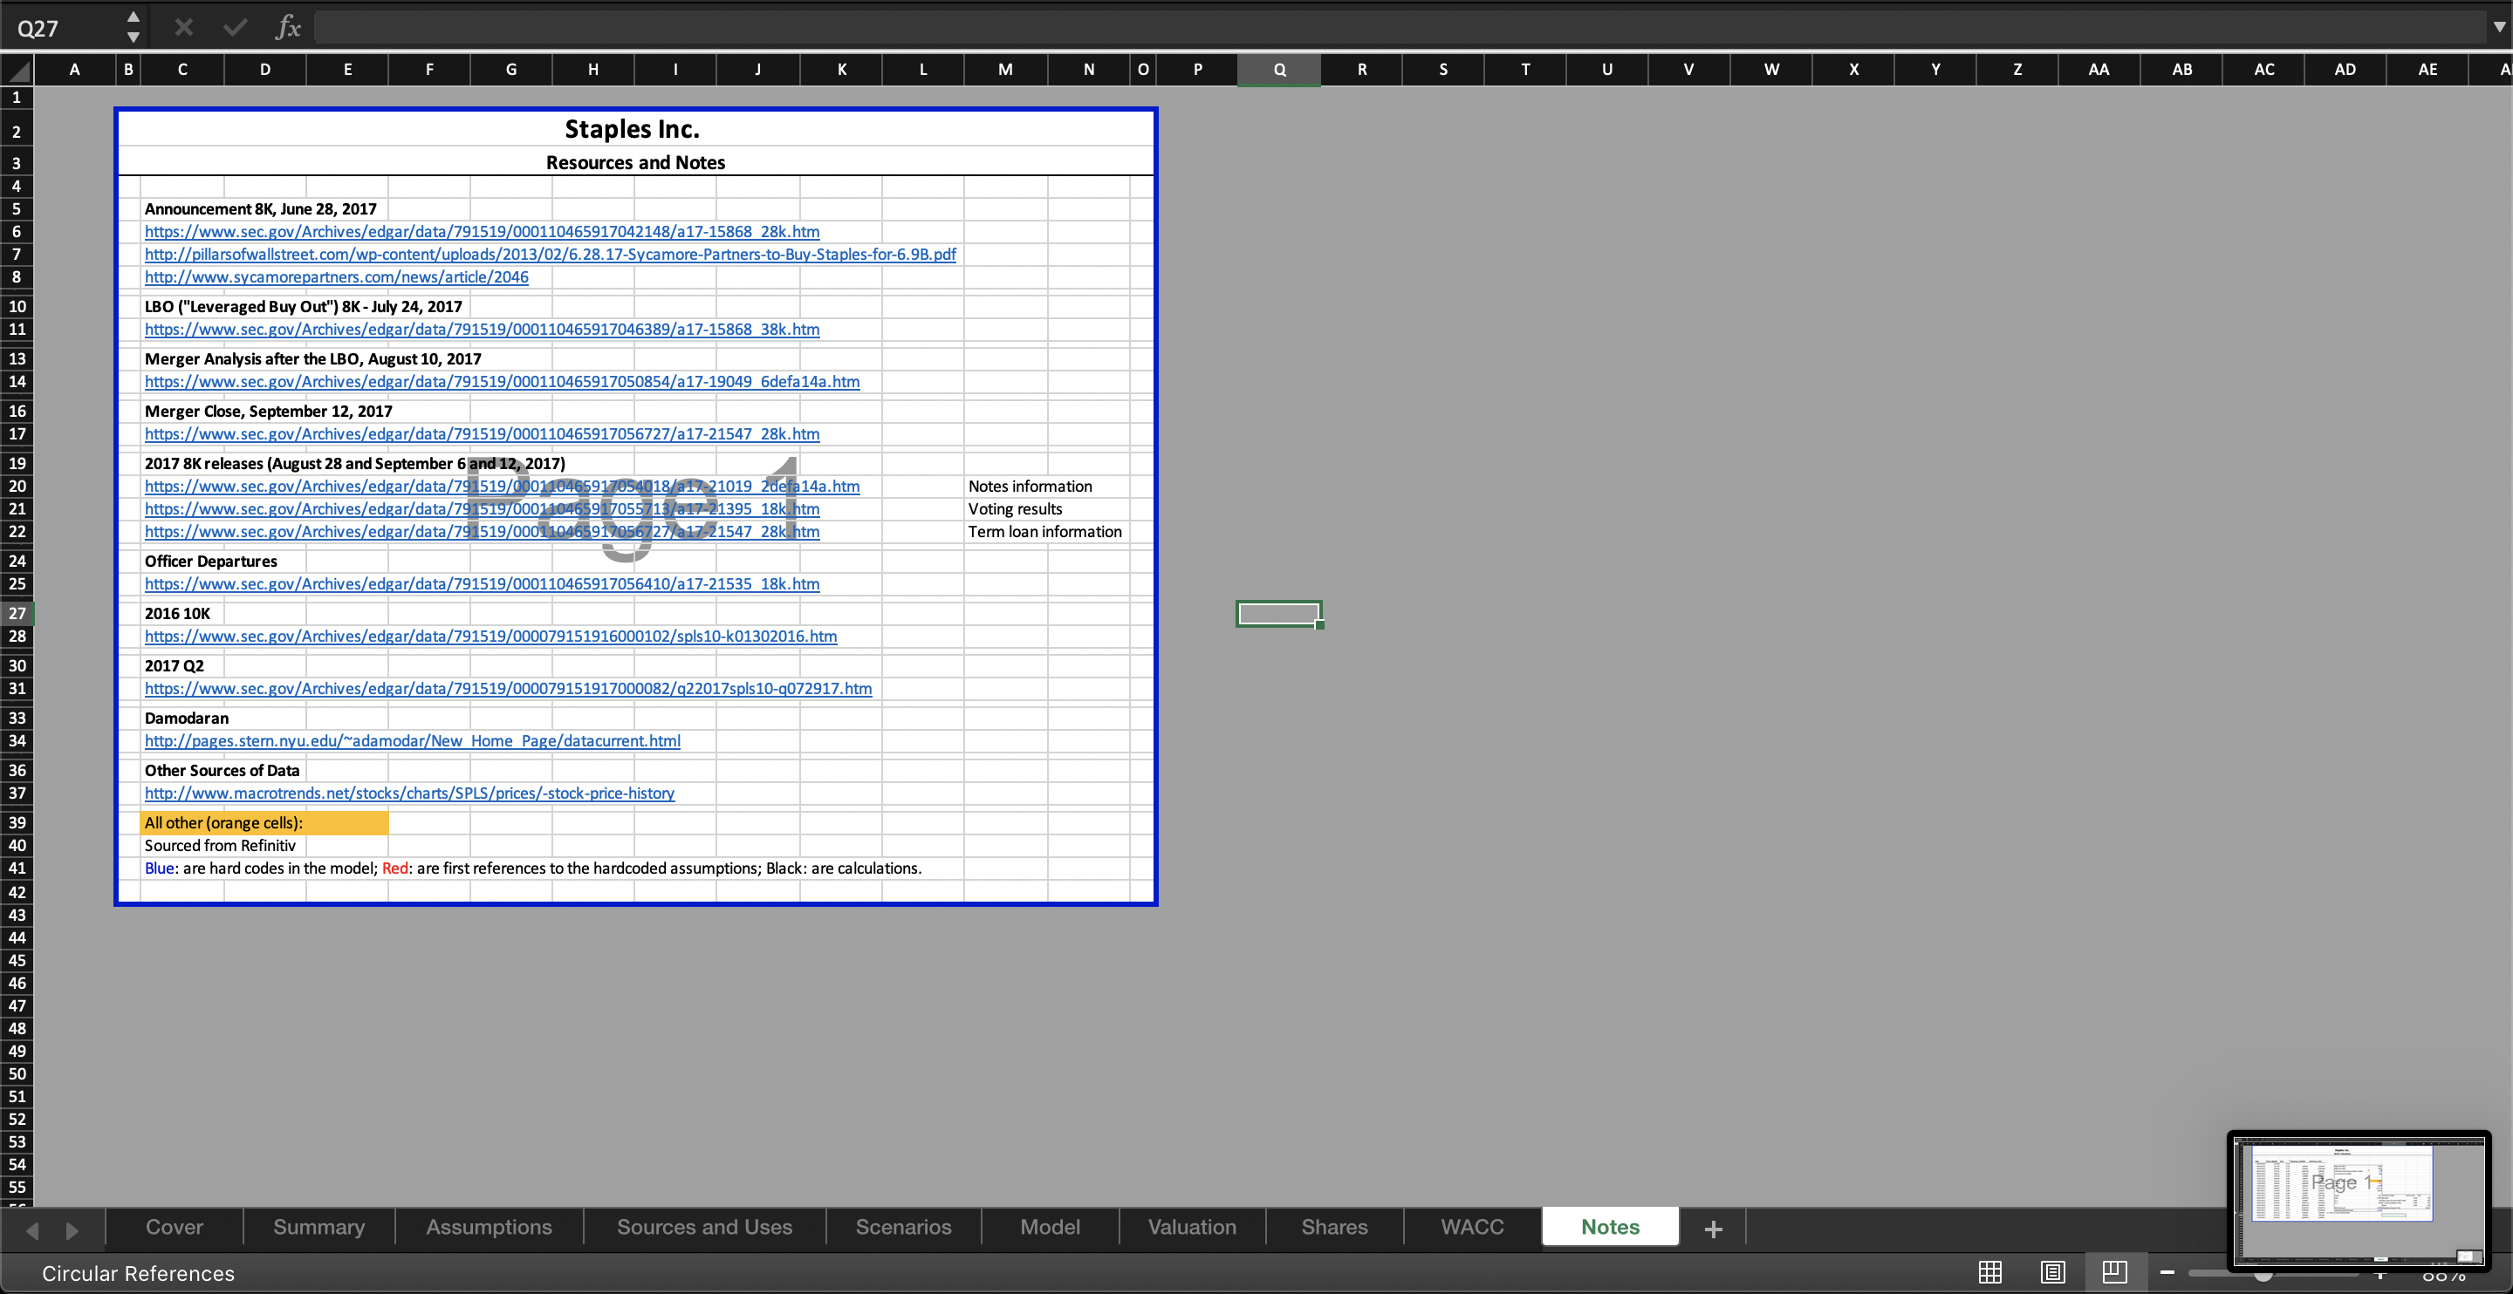
Task: Open the 2017 Q2 q22017spls10-q072917.htm link
Action: [508, 689]
